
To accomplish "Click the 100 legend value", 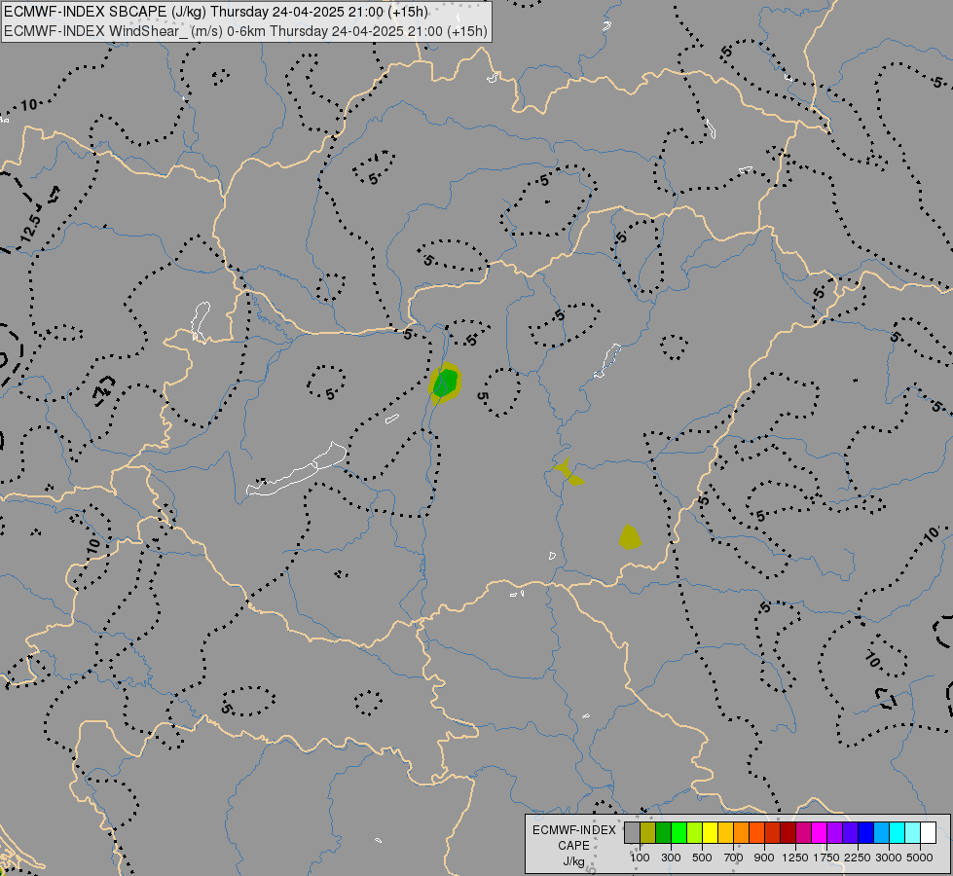I will click(x=640, y=858).
